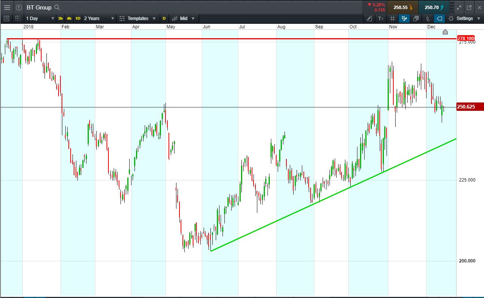
Task: Open the hamburger main menu
Action: [7, 8]
